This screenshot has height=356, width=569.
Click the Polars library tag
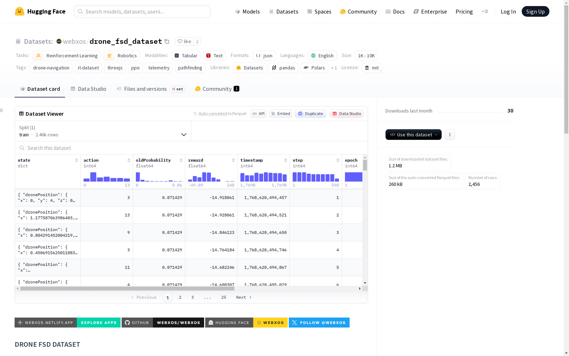point(314,68)
